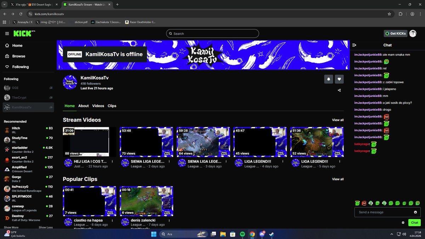Click the Kick search field
The width and height of the screenshot is (425, 239).
pos(212,34)
